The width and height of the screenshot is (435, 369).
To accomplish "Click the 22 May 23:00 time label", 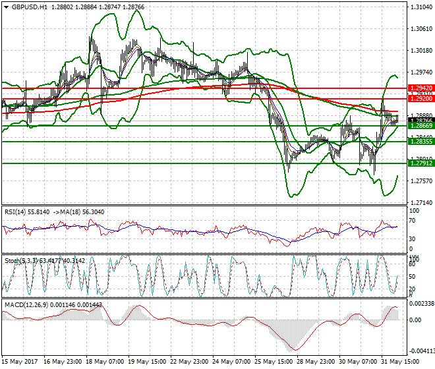I will tap(189, 362).
